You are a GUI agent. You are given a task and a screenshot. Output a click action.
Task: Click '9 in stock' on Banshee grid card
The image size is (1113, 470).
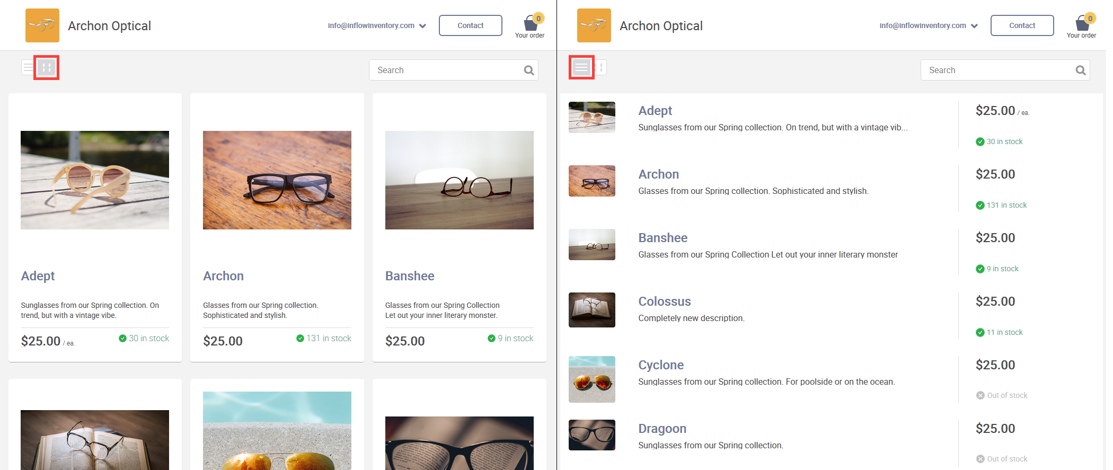(x=511, y=338)
